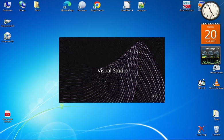This screenshot has width=224, height=140.
Task: Select the Lecteur de CD icon
Action: click(7, 37)
